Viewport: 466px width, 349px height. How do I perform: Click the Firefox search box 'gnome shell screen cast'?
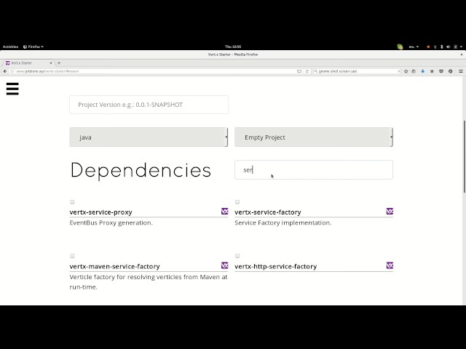pos(357,71)
